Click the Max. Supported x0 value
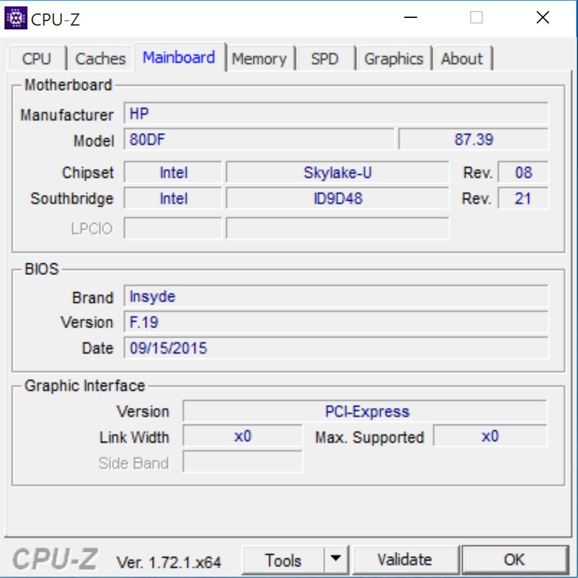Image resolution: width=578 pixels, height=578 pixels. coord(490,436)
